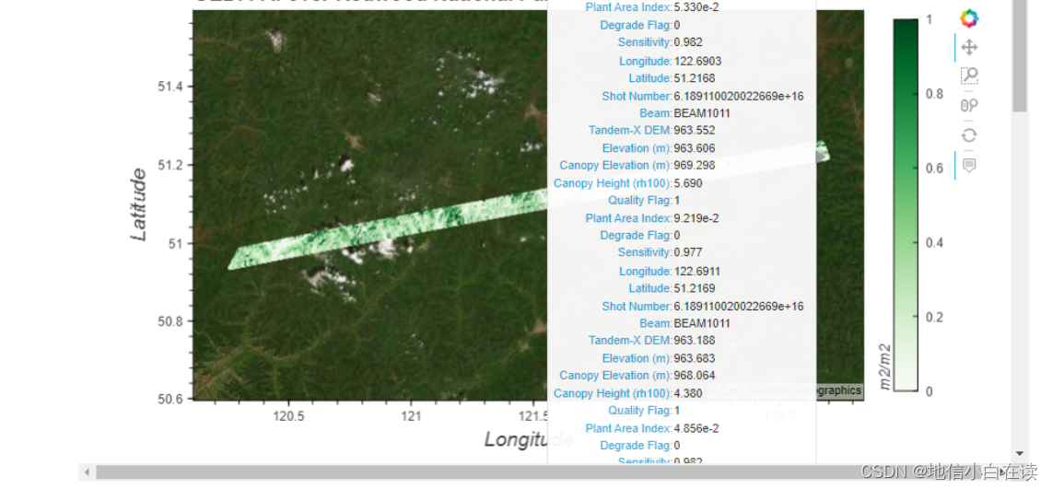Click the horizontal scrollbar right arrow
1052x489 pixels.
coord(1004,473)
